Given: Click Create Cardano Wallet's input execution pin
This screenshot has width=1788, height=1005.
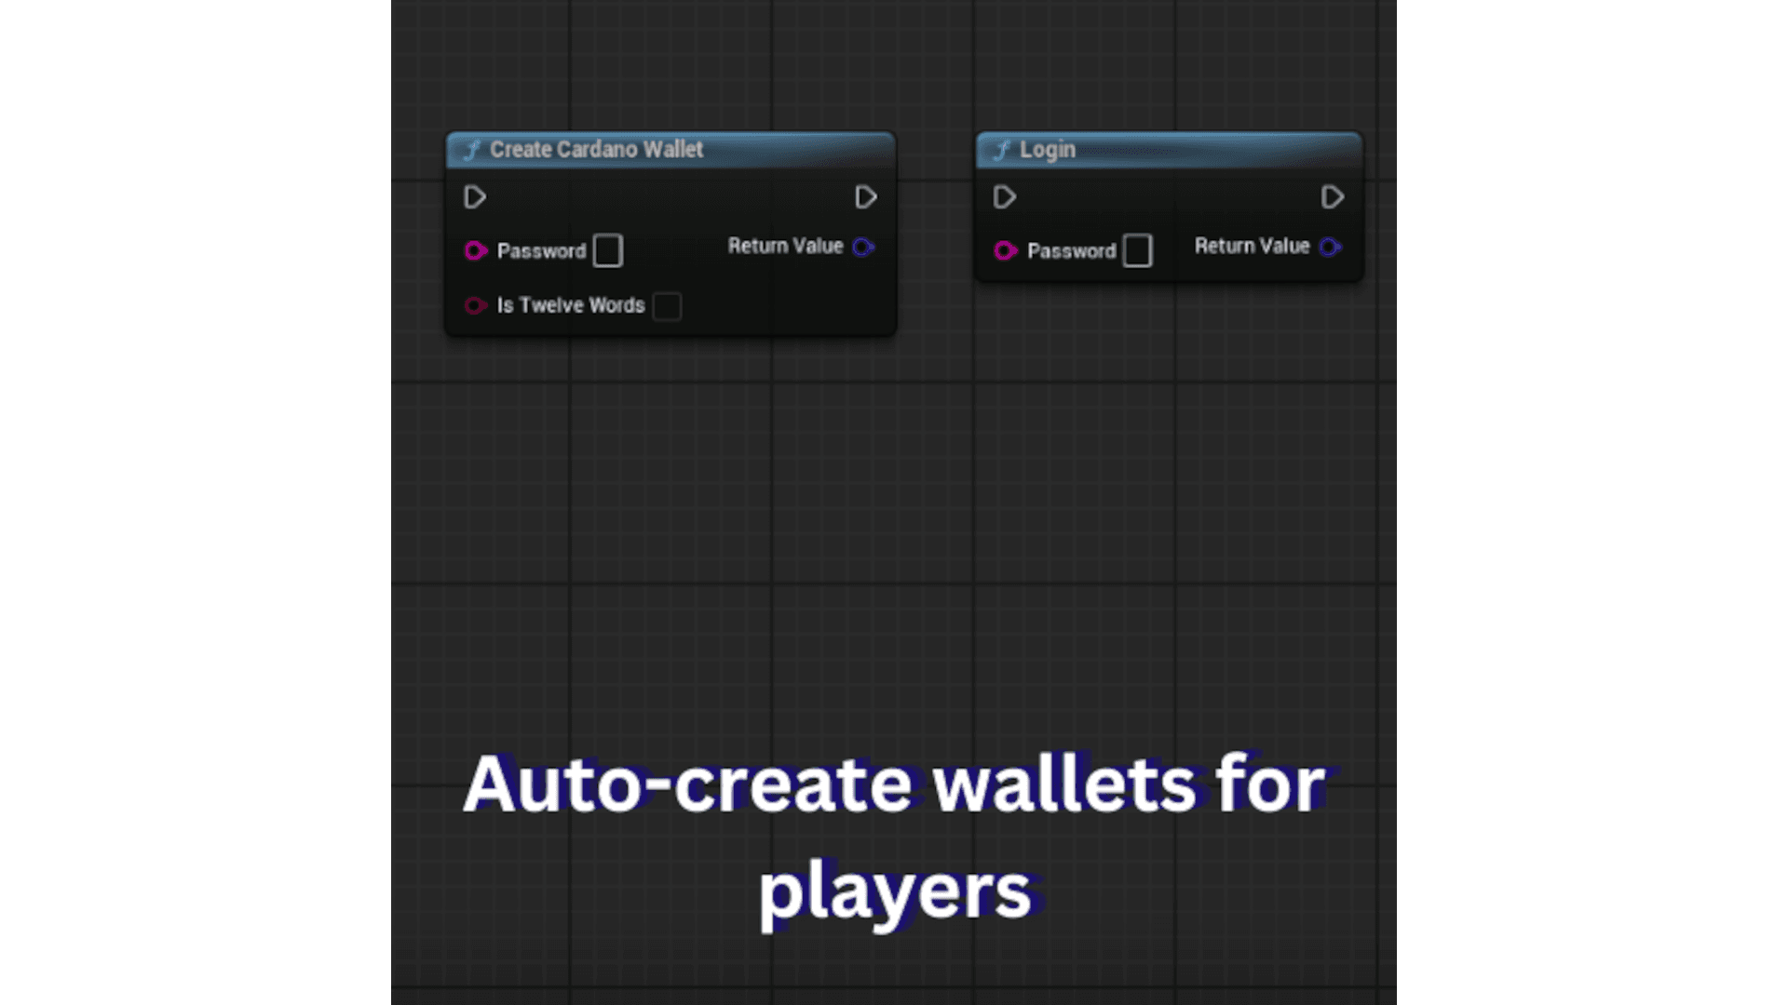Looking at the screenshot, I should (x=475, y=197).
